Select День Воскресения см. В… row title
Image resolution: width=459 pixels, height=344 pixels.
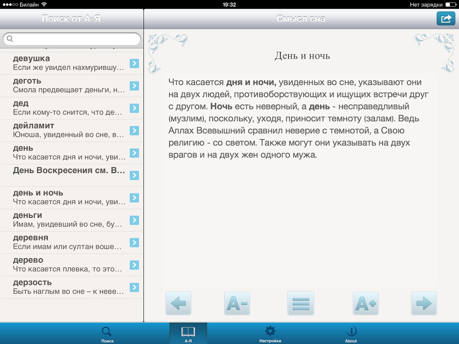[x=69, y=170]
